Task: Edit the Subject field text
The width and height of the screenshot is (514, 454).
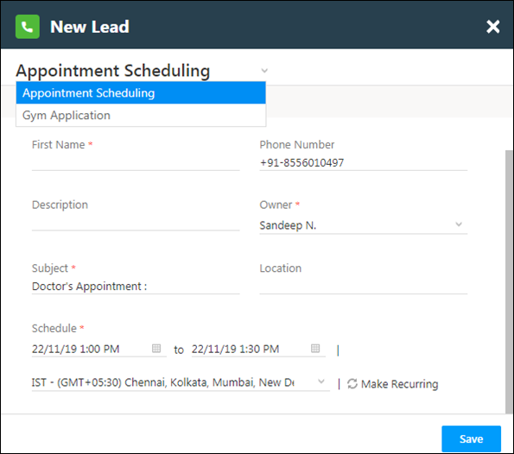Action: [136, 287]
